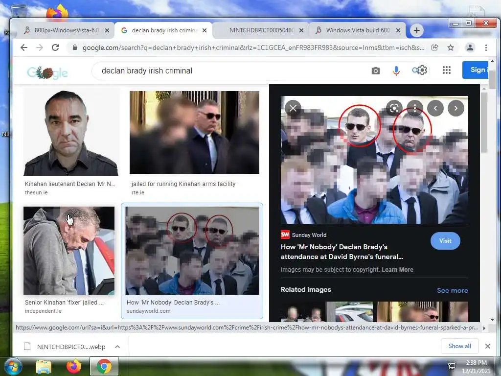Click the Sign in button

pyautogui.click(x=476, y=70)
